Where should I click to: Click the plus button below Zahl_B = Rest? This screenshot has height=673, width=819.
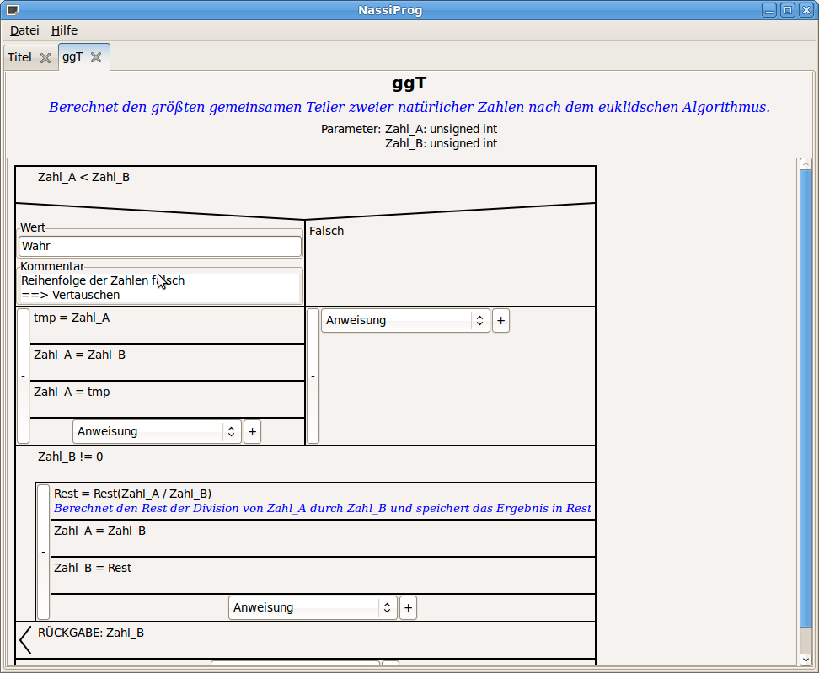pyautogui.click(x=409, y=608)
